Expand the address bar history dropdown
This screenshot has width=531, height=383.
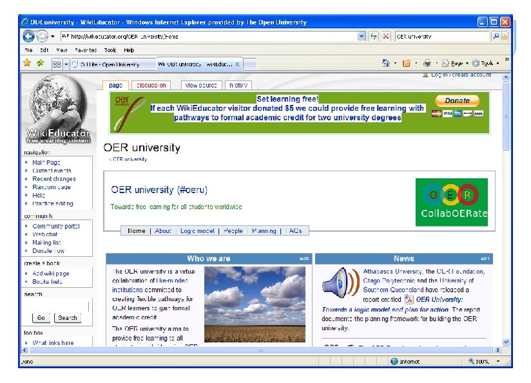pos(362,36)
